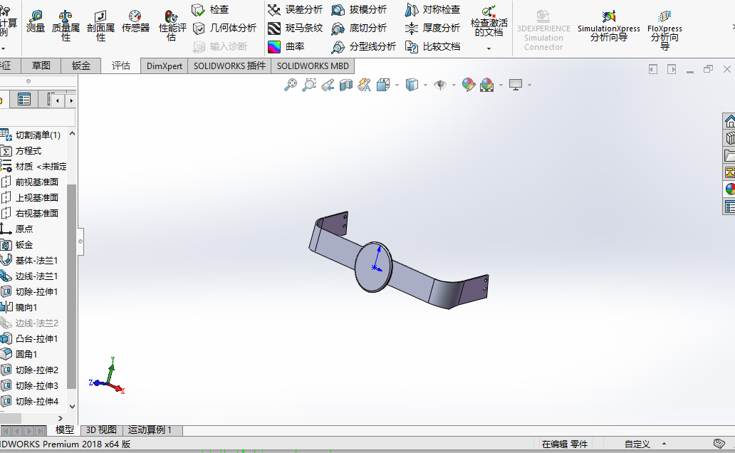735x453 pixels.
Task: Open PropertyManager tab icon in panel
Action: pyautogui.click(x=24, y=100)
